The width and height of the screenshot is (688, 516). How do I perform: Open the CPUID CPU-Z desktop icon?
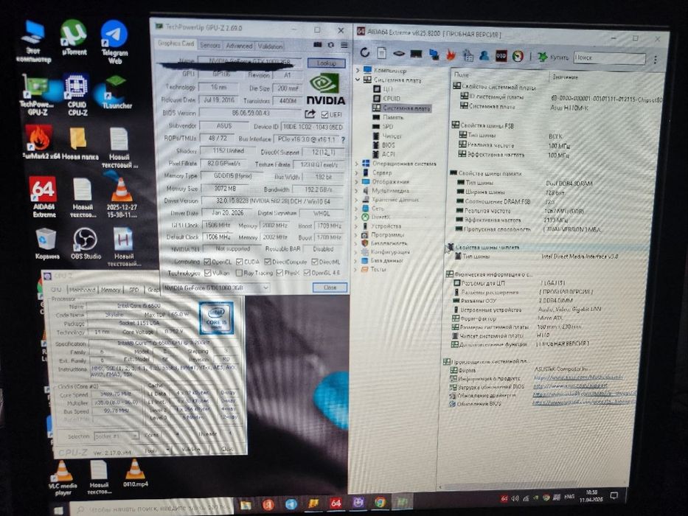point(77,95)
